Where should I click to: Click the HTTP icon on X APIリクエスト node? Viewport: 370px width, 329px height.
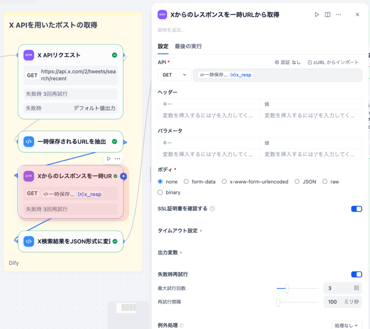[29, 55]
